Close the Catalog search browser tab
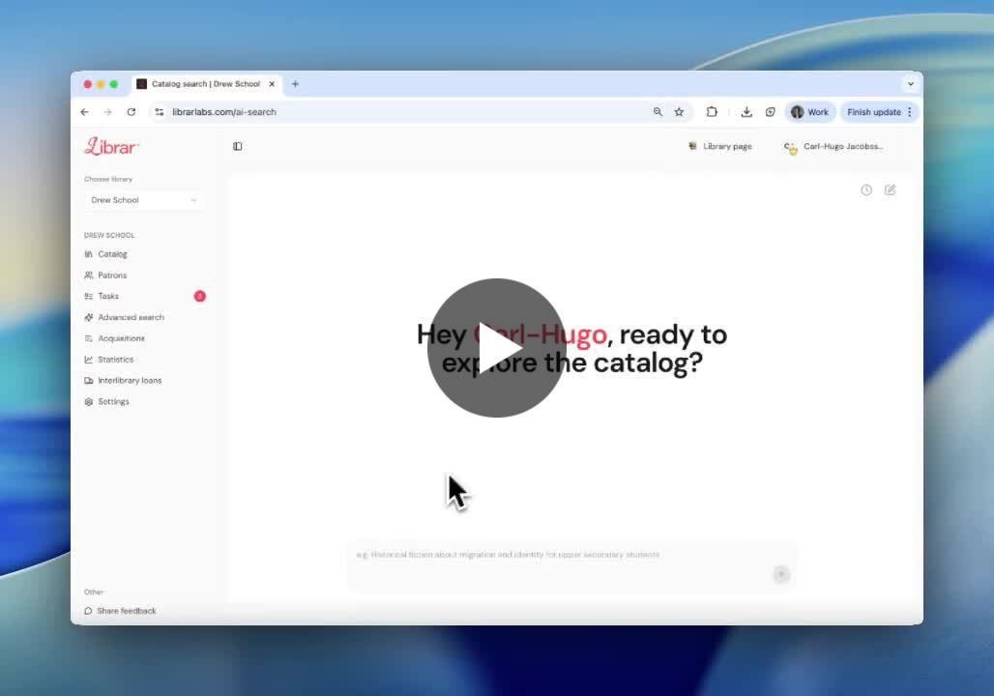 [272, 84]
